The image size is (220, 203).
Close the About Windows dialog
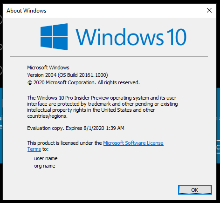(209, 10)
